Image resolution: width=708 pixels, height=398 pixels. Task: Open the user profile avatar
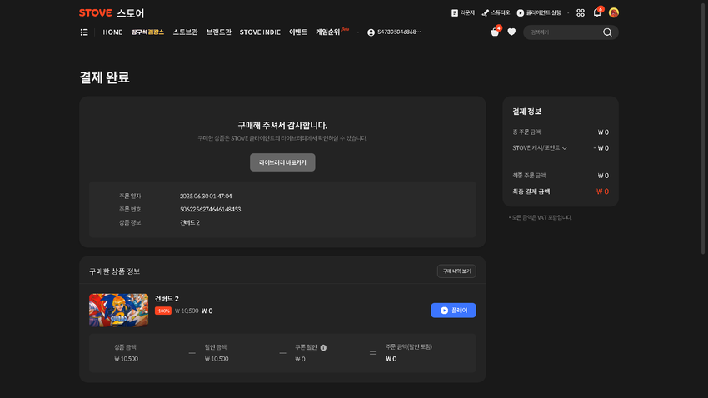pos(613,12)
